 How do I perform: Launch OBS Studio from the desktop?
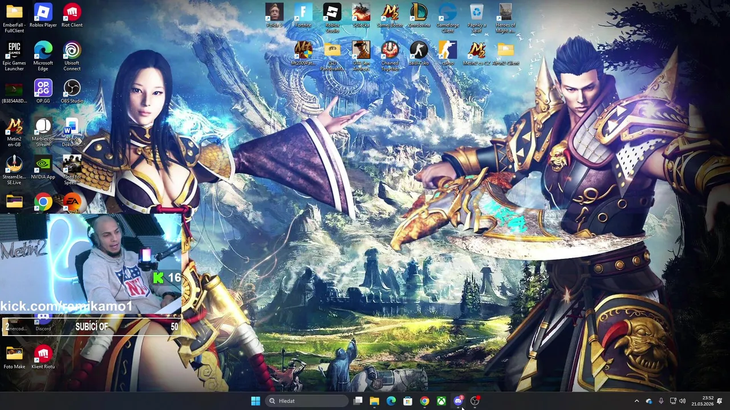click(72, 92)
